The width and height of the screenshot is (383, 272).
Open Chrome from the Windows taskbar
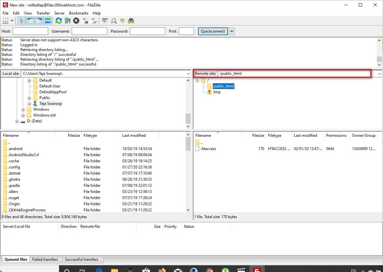pyautogui.click(x=209, y=269)
